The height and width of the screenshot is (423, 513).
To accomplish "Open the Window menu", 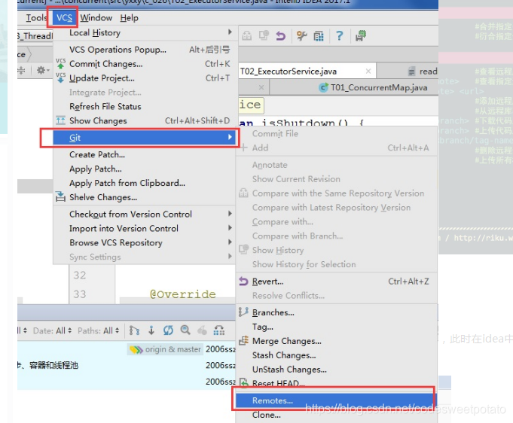I will tap(96, 17).
